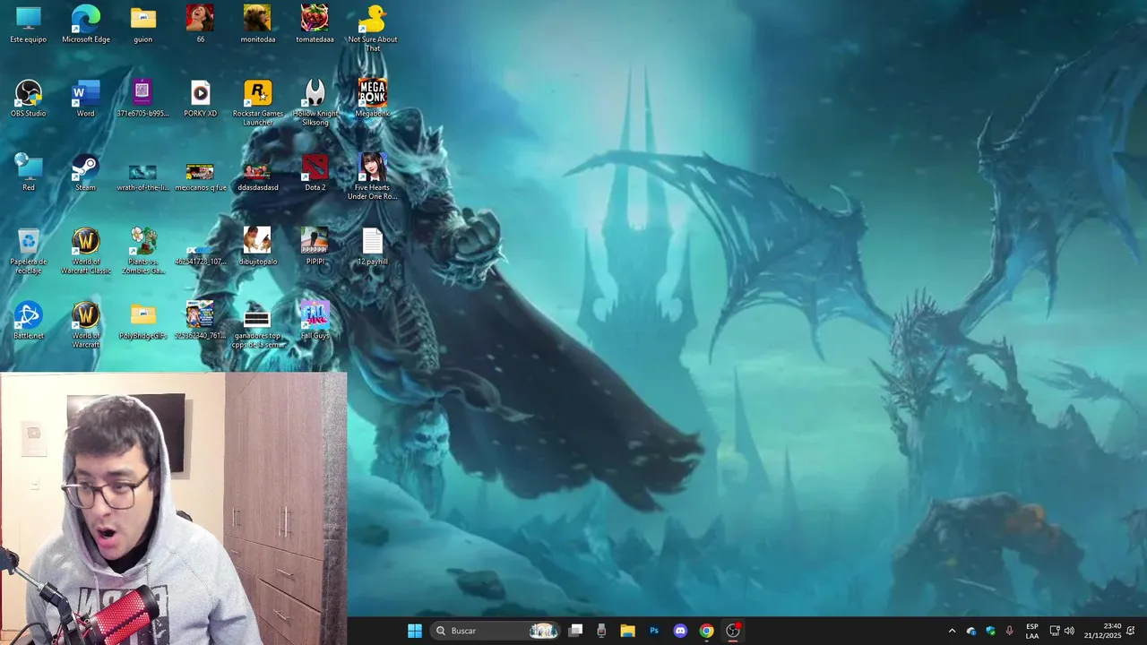Select the dibujitopalo image file

pos(258,246)
